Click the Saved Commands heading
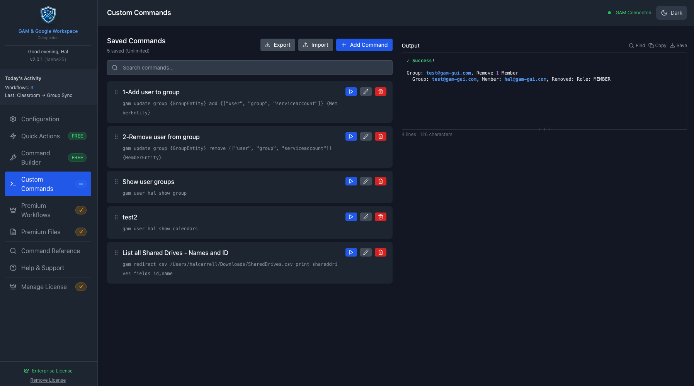The width and height of the screenshot is (694, 386). point(136,41)
